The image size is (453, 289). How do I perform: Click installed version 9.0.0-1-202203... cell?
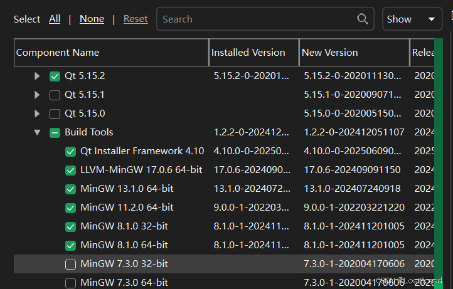(x=251, y=208)
